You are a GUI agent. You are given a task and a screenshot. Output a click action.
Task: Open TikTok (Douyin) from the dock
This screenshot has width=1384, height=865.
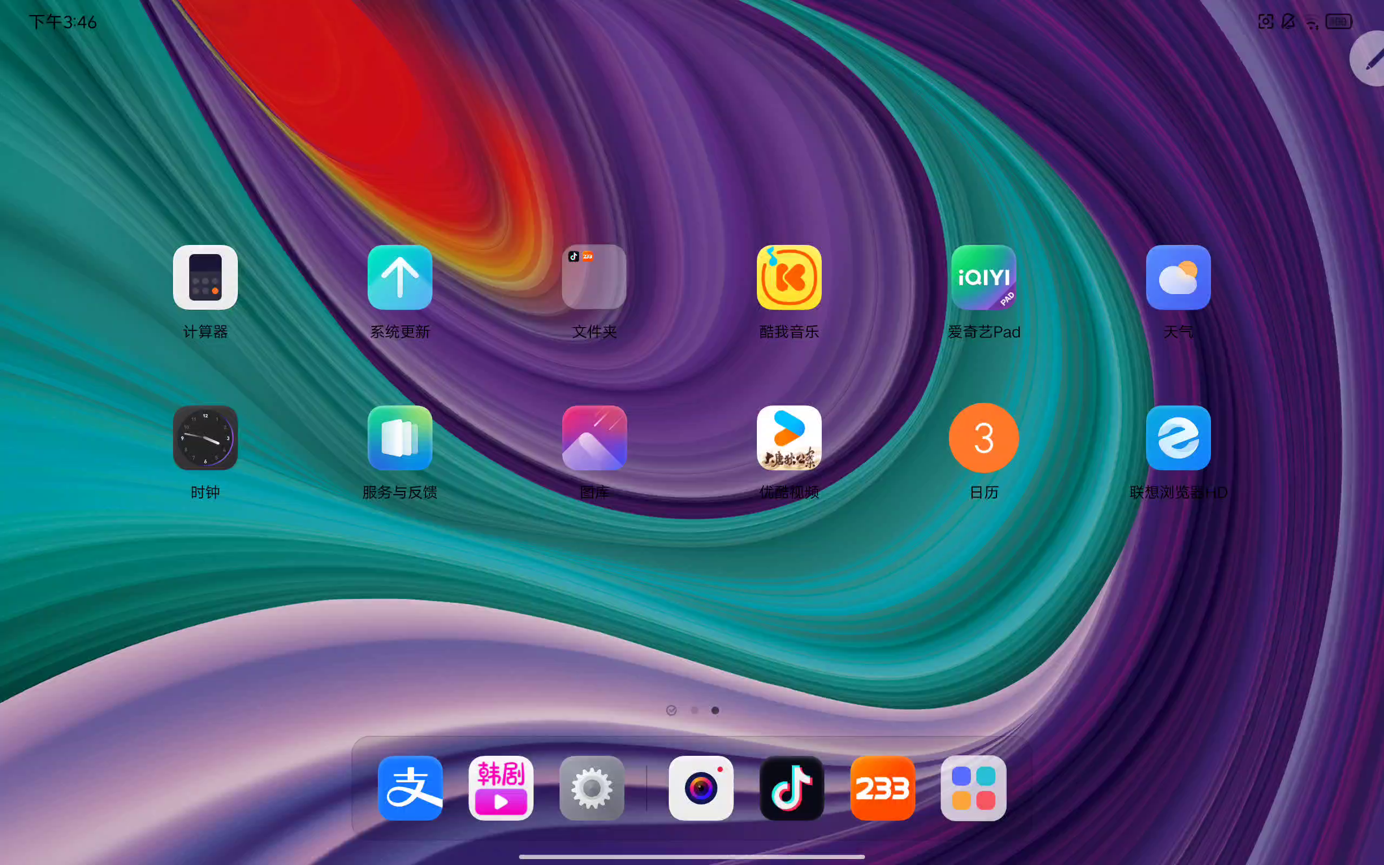click(x=791, y=788)
